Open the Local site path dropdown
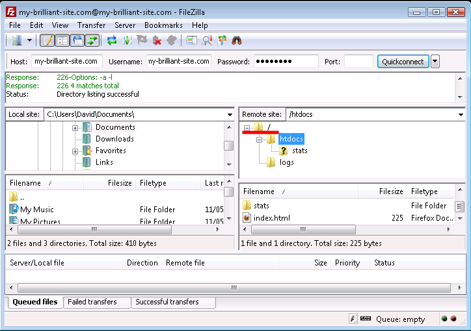Viewport: 471px width, 331px height. (230, 114)
